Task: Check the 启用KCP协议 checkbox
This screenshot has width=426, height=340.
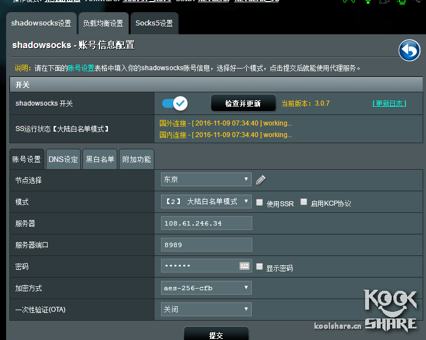Action: [x=304, y=202]
